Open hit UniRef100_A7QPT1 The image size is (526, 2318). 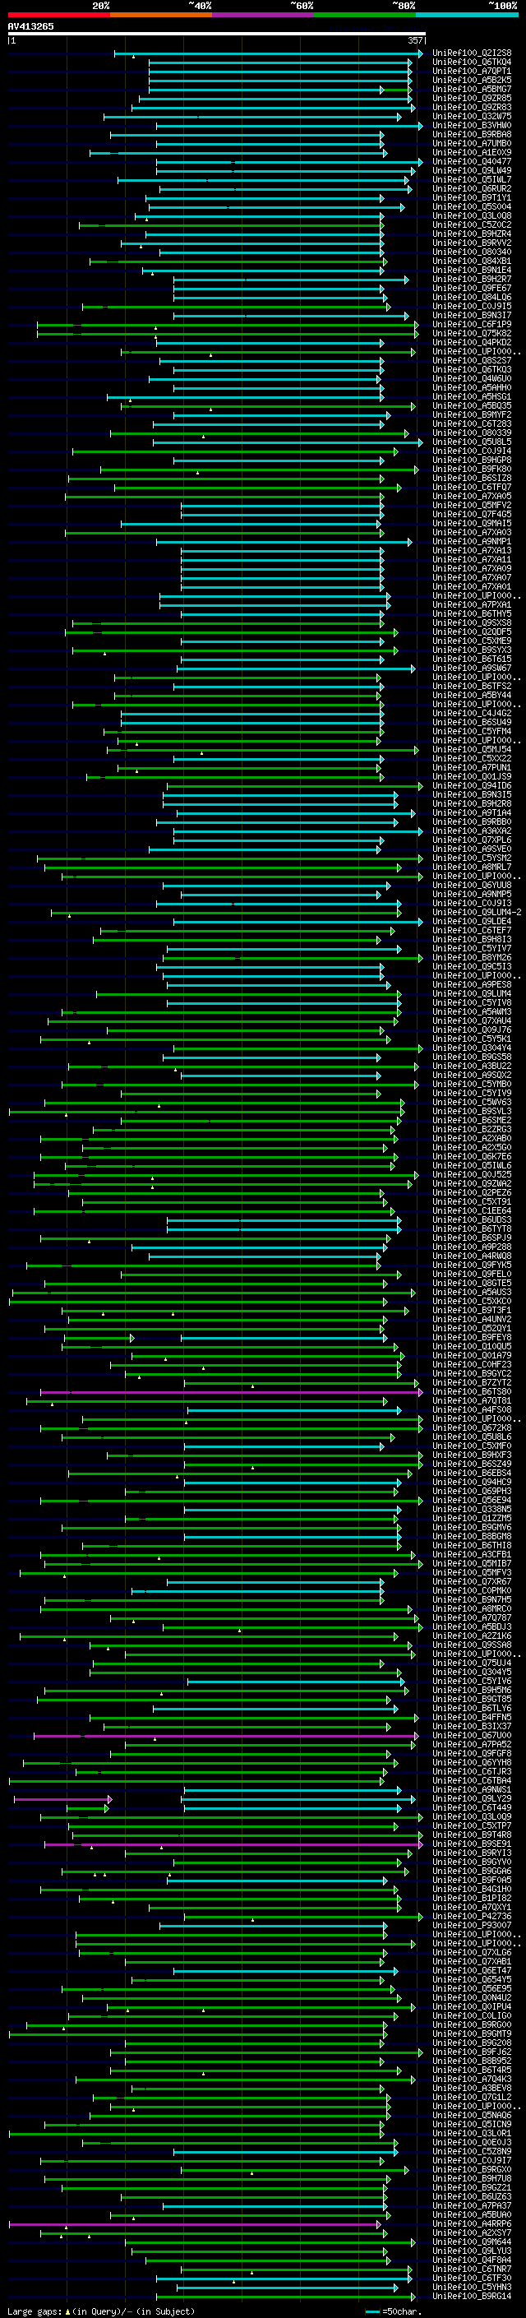[x=472, y=71]
